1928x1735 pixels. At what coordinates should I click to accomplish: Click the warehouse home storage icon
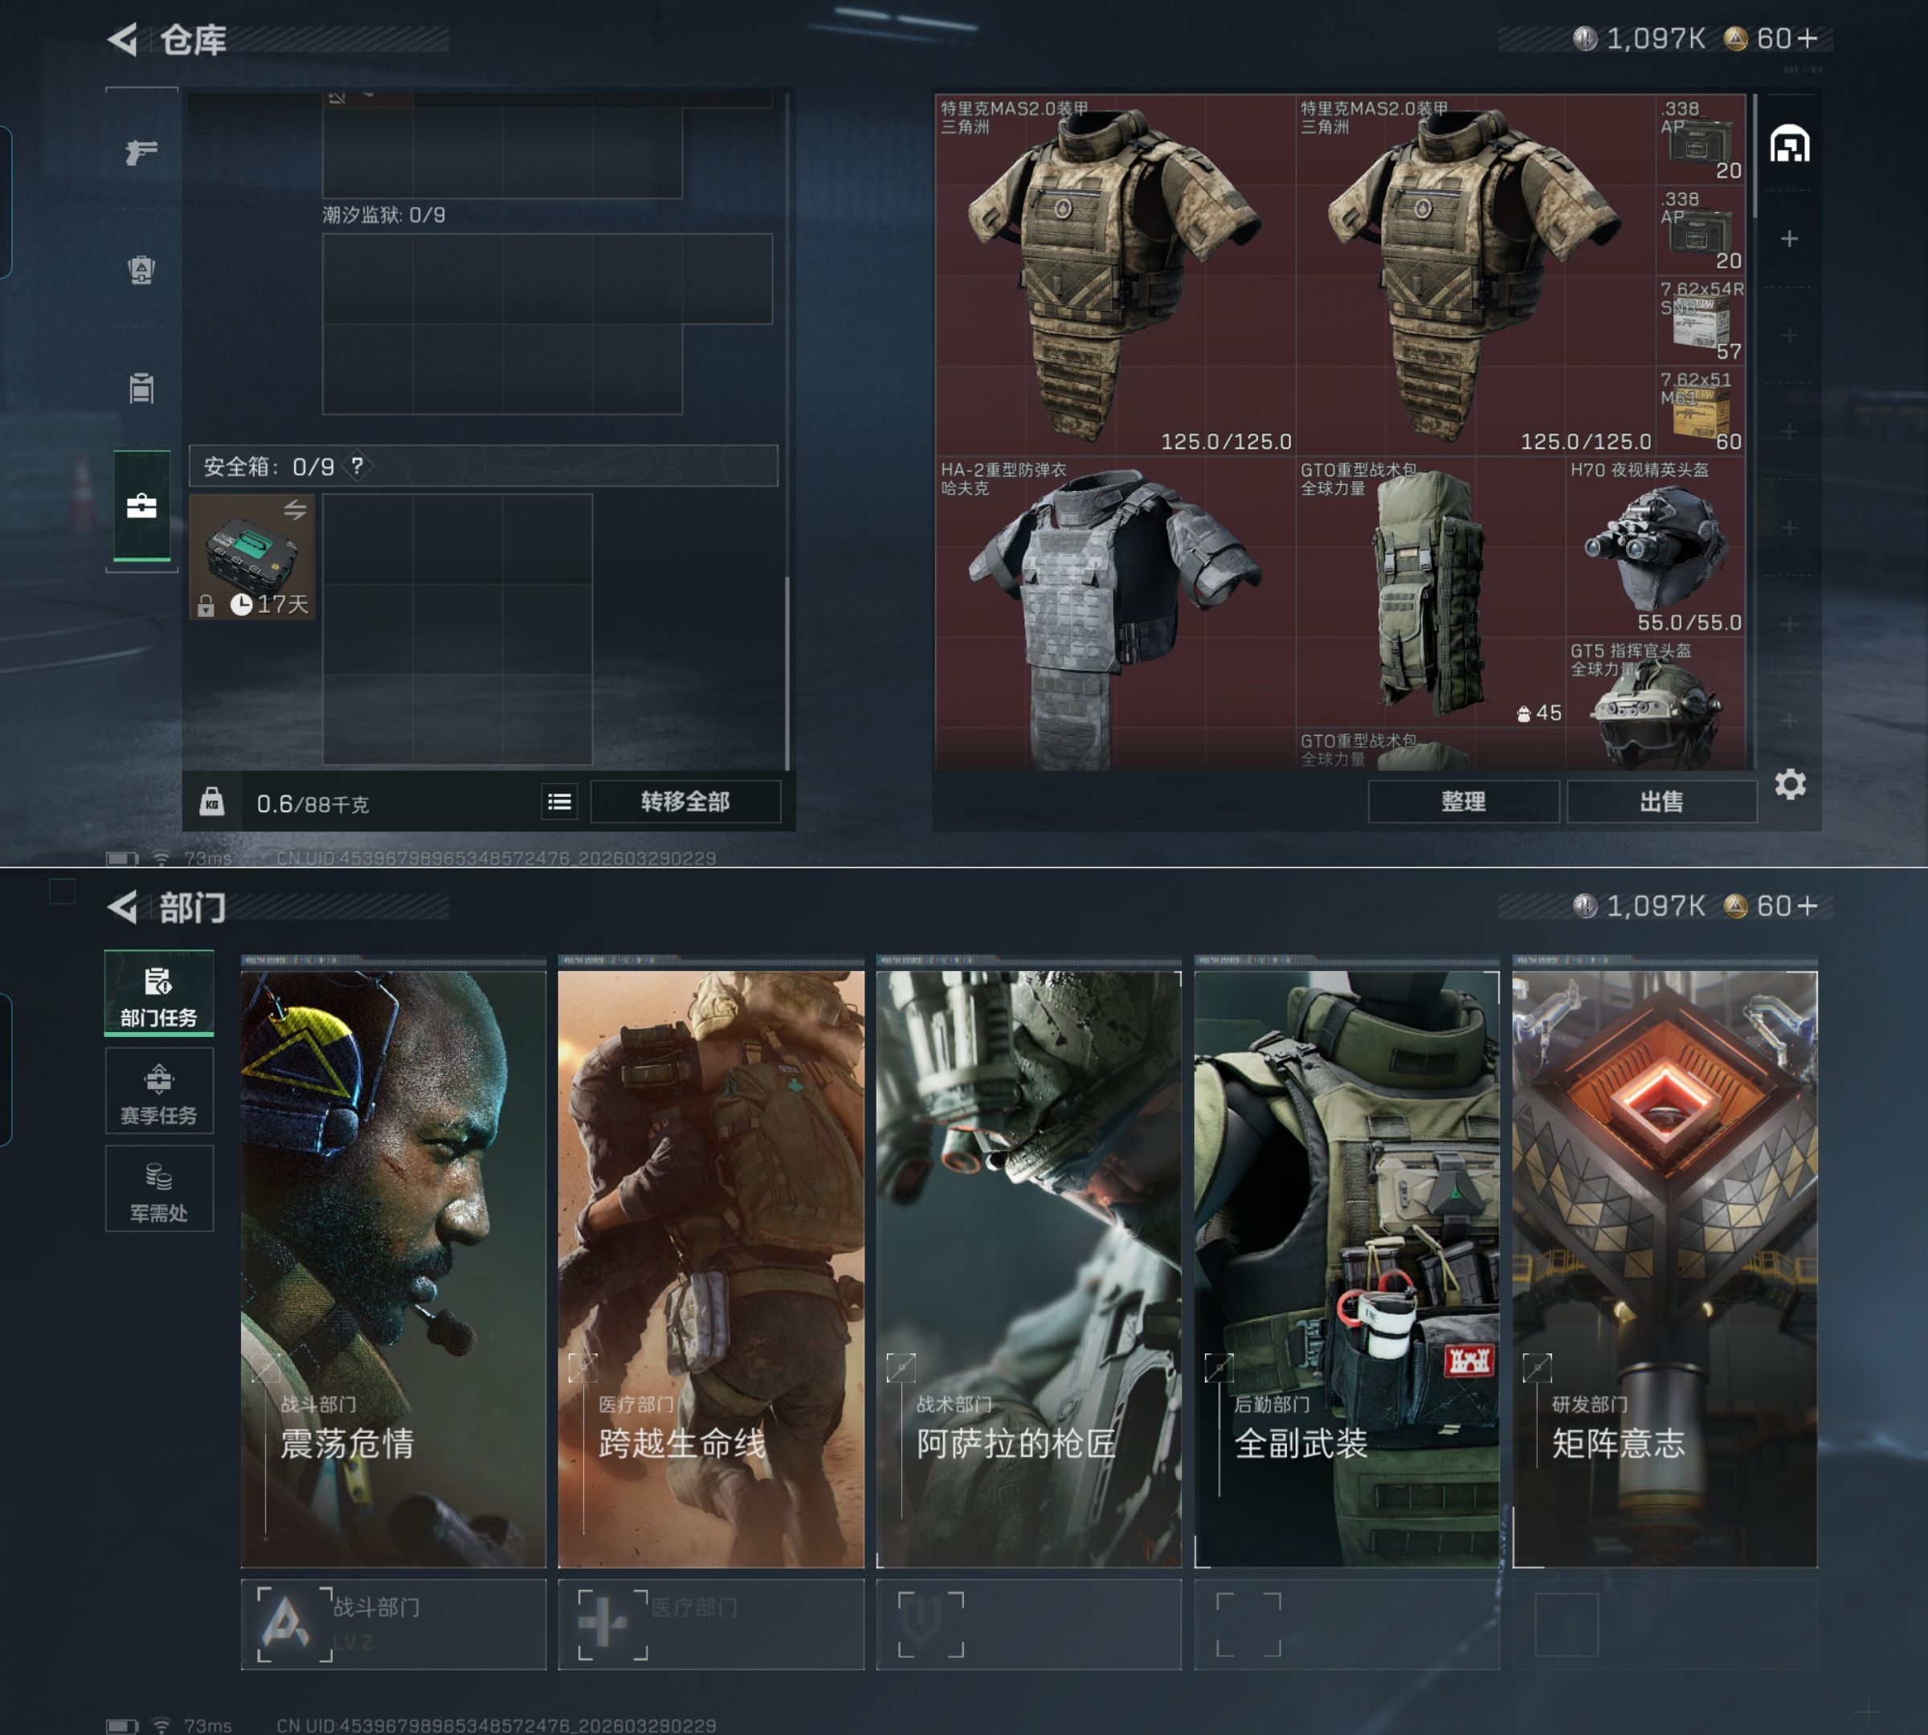click(x=1789, y=145)
